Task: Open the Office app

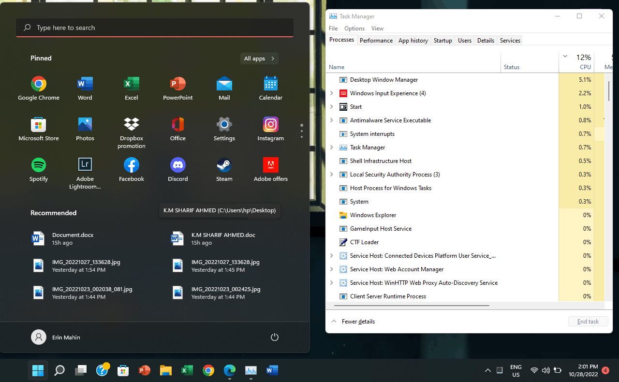Action: (178, 129)
